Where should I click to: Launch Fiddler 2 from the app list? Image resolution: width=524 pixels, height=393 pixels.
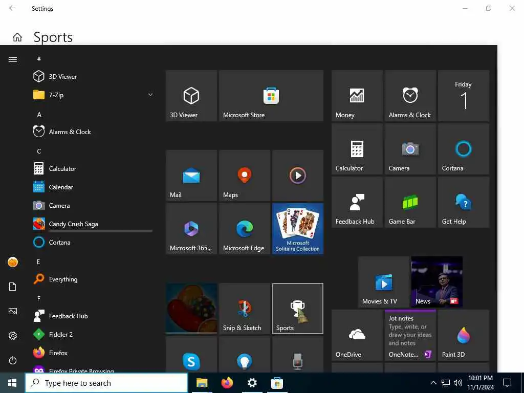[93, 334]
